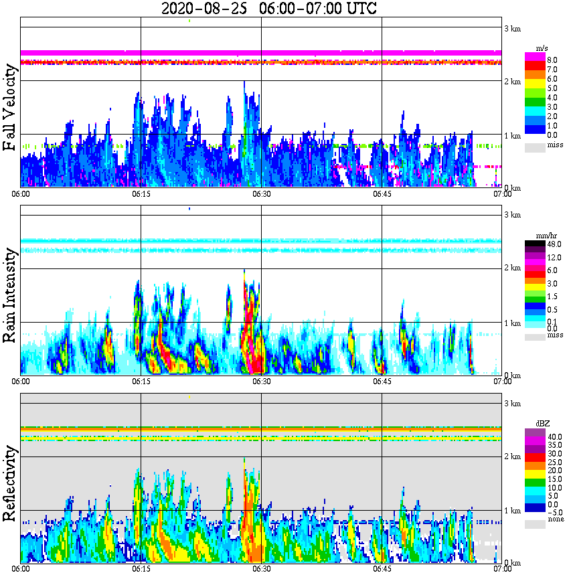Select the light green 4.0 m/s swatch
569x581 pixels.
coord(535,94)
